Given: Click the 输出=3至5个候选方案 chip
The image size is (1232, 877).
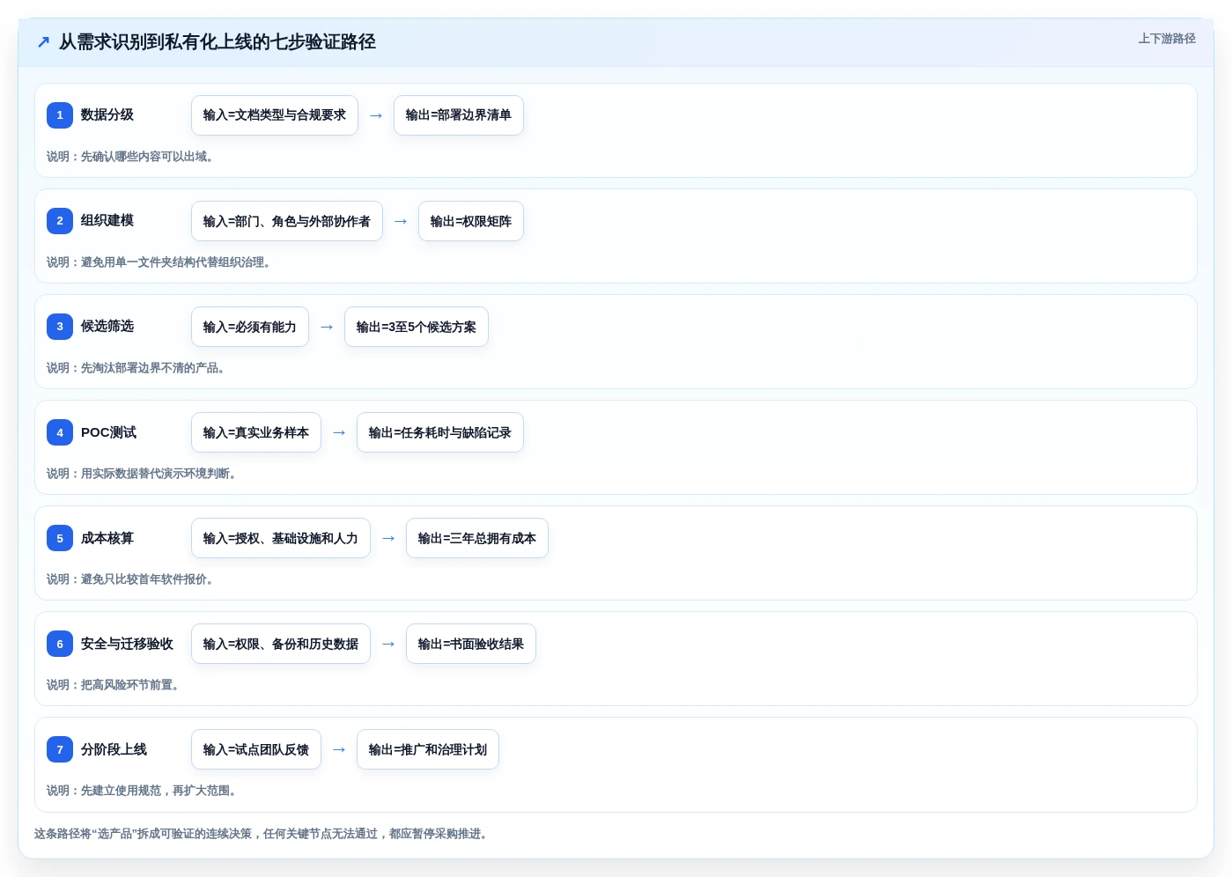Looking at the screenshot, I should click(417, 327).
